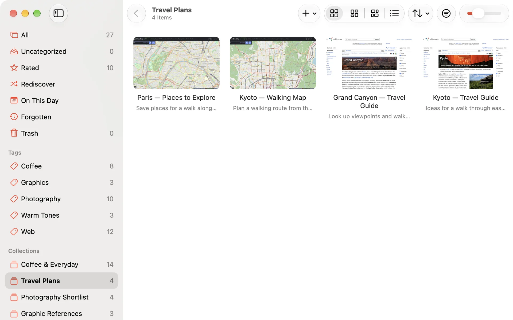Adjust the thumbnail size slider

click(484, 13)
